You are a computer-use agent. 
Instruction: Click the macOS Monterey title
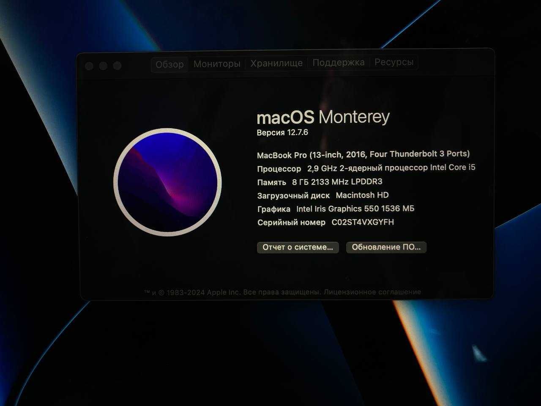click(x=323, y=117)
